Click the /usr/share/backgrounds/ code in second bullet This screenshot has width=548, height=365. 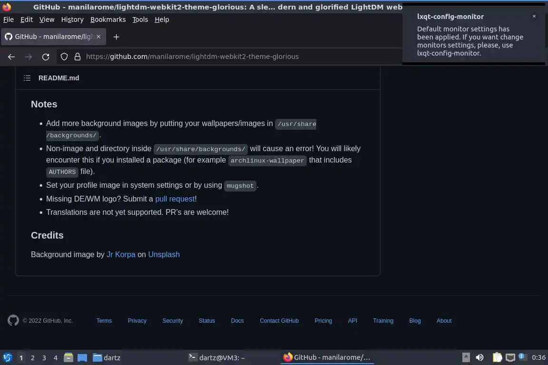[x=201, y=149]
